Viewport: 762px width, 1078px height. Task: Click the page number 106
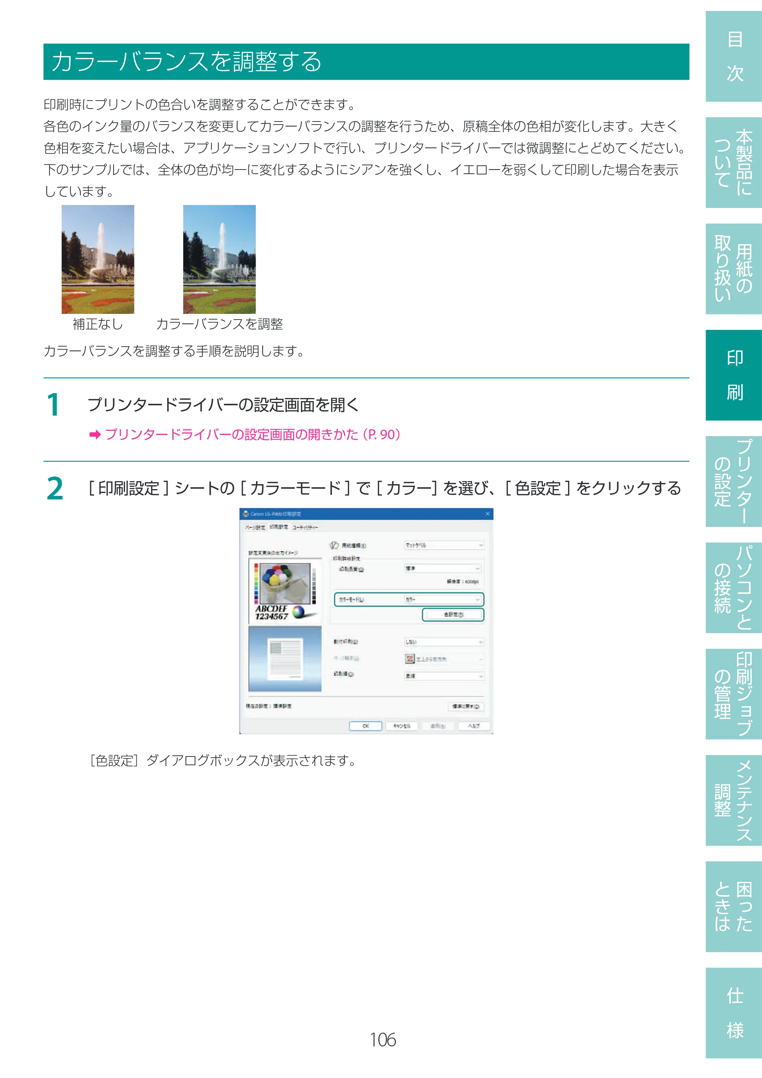point(383,1040)
